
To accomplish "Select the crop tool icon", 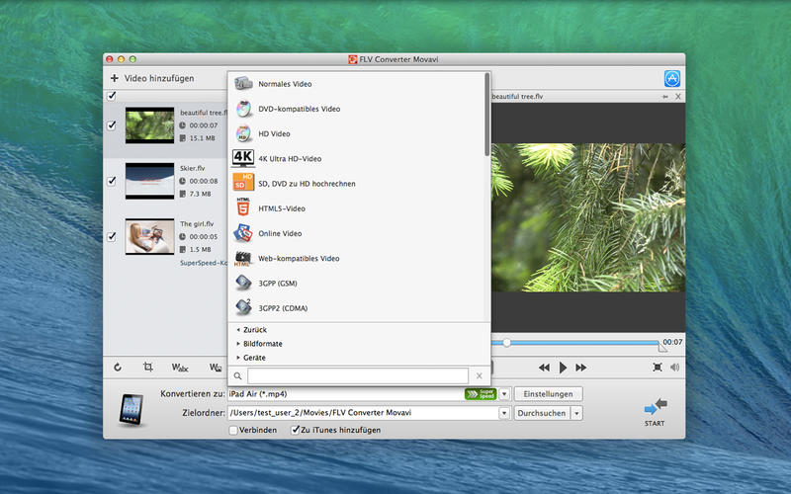I will click(147, 367).
